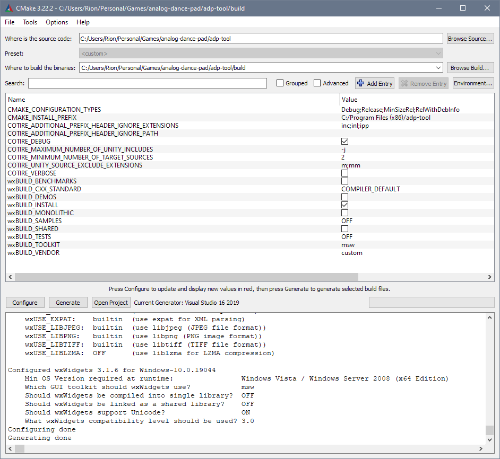Toggle the wxBUILD_SHARED checkbox

344,229
